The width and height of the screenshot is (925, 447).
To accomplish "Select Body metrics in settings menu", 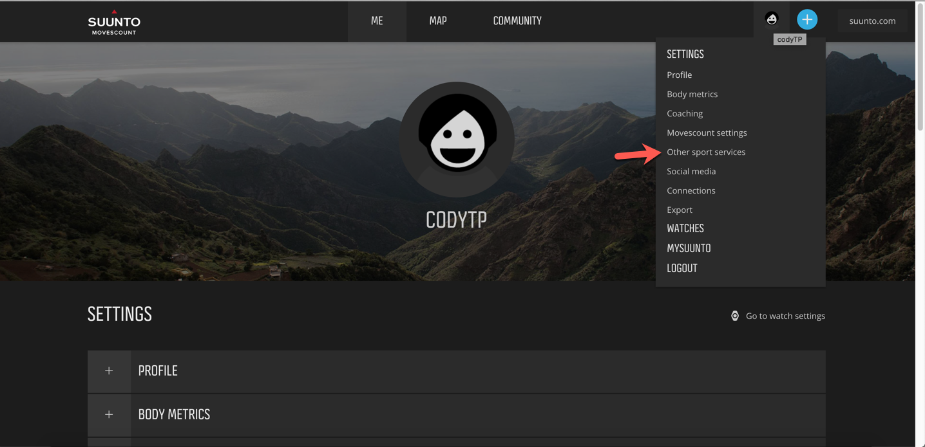I will tap(692, 94).
